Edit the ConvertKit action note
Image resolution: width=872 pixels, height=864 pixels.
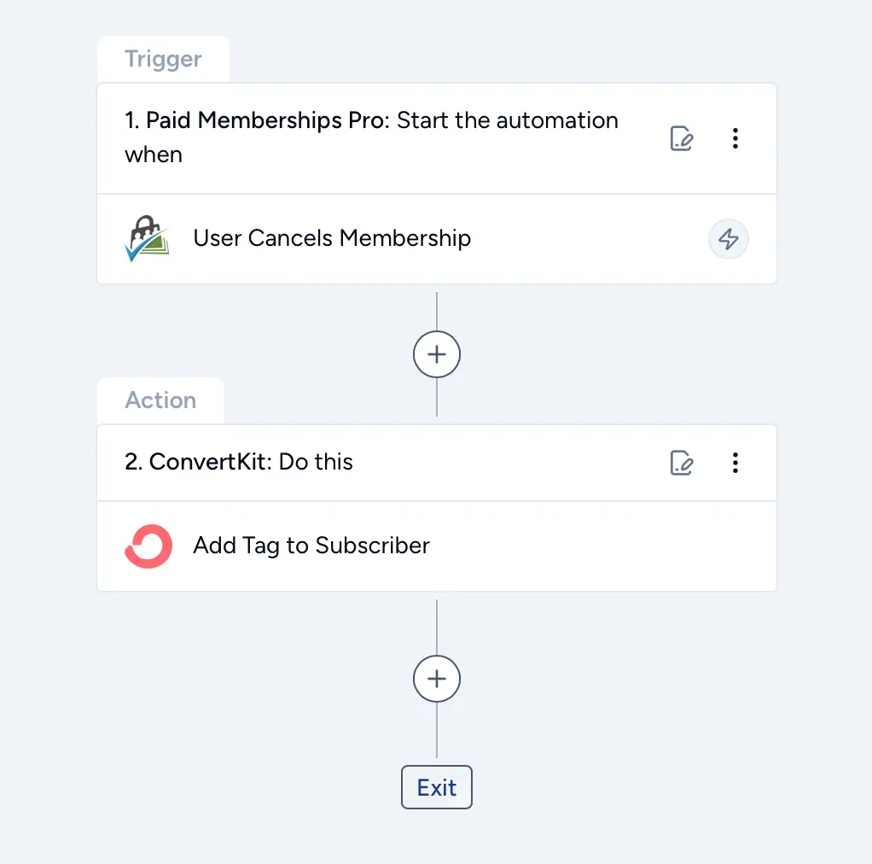tap(681, 463)
